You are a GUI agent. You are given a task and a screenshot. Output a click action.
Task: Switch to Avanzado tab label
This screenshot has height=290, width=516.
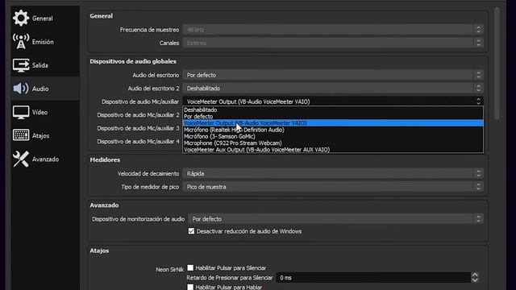pyautogui.click(x=45, y=159)
